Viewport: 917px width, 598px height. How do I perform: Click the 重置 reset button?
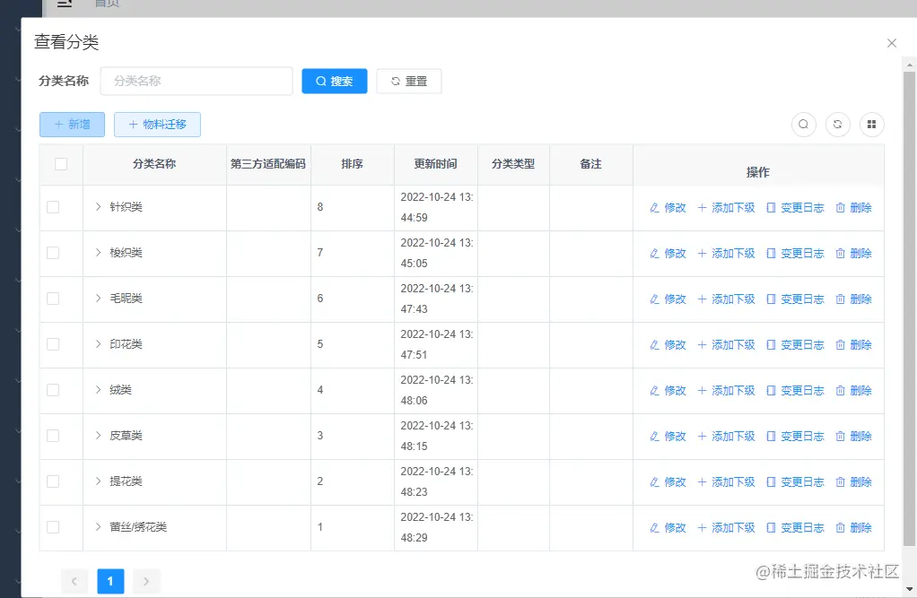(x=409, y=81)
